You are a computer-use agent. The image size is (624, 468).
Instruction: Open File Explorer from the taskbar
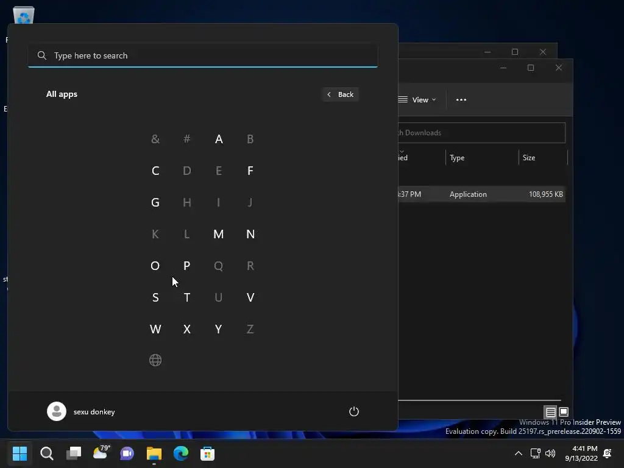(x=154, y=453)
